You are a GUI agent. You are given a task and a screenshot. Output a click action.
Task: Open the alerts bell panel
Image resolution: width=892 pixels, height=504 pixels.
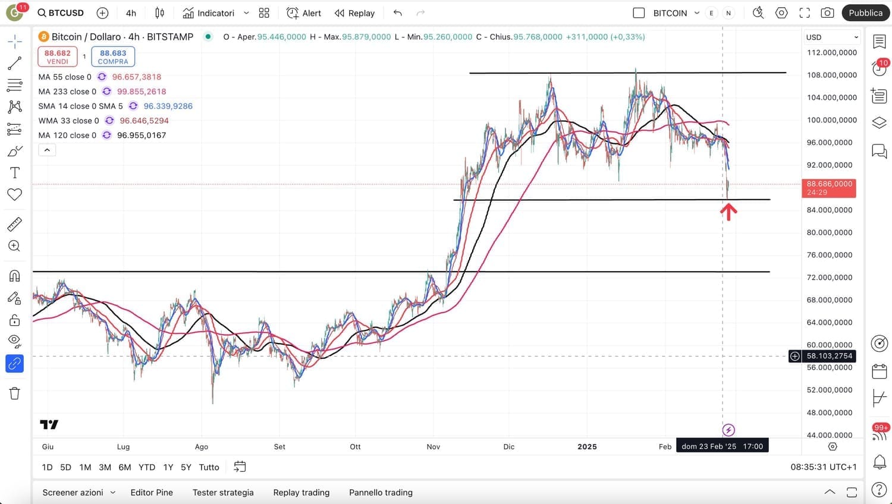point(879,461)
